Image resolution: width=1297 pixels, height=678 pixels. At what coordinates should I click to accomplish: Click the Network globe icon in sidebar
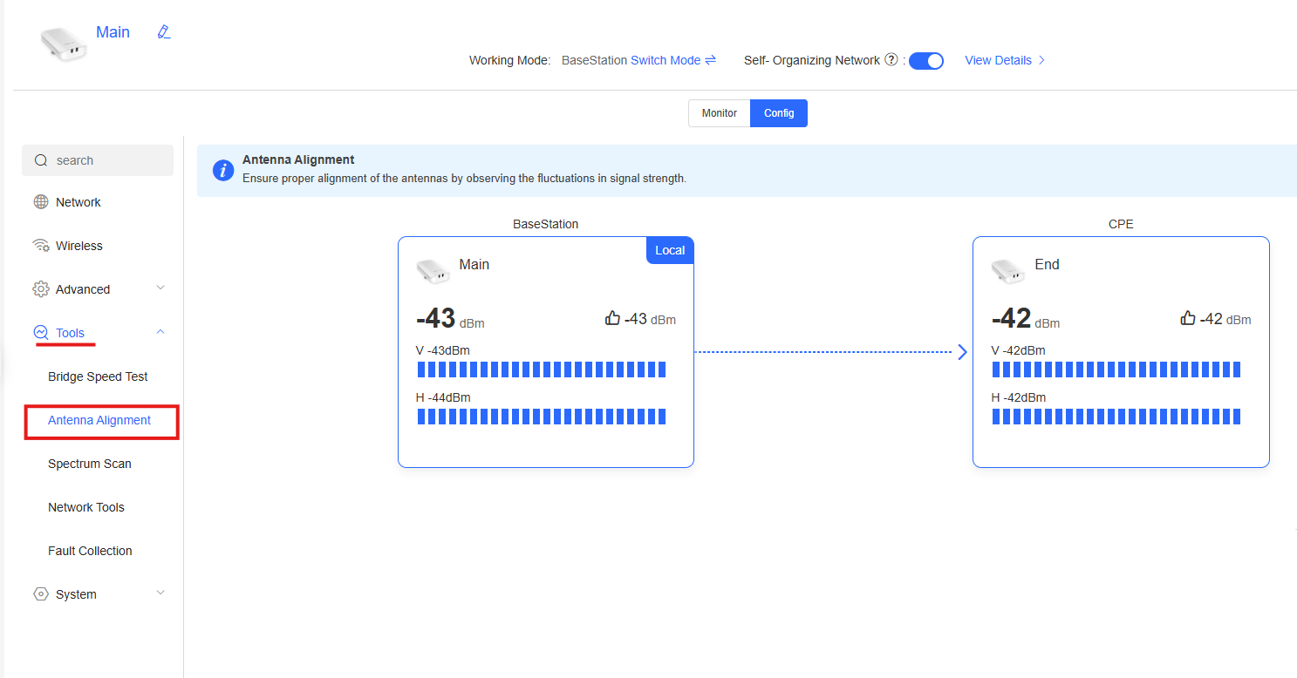pyautogui.click(x=41, y=202)
